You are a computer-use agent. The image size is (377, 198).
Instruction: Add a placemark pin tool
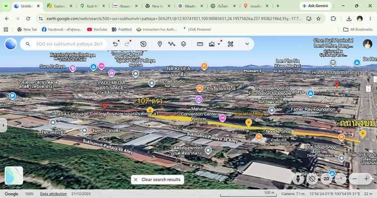[160, 44]
